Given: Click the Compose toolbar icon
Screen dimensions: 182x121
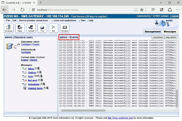Looking at the screenshot, I should coord(9,28).
